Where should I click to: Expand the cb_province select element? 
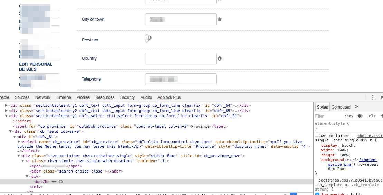(19, 142)
